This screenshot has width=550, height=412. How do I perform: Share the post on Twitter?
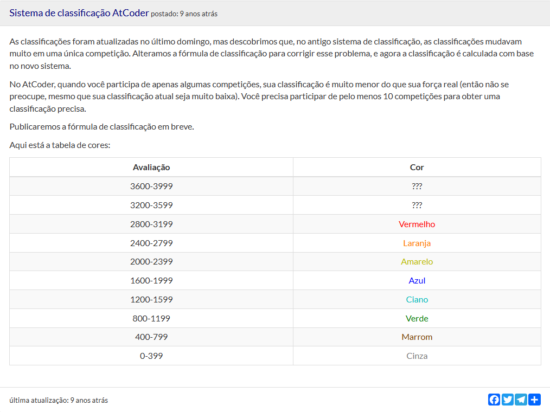pyautogui.click(x=508, y=400)
